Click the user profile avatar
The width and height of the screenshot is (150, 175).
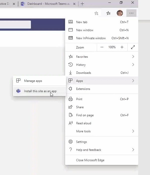[x=120, y=13]
